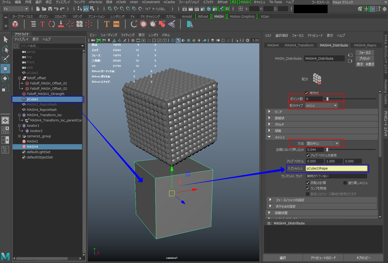This screenshot has width=388, height=263.
Task: Open the Fx menu set dropdown
Action: coord(16,9)
